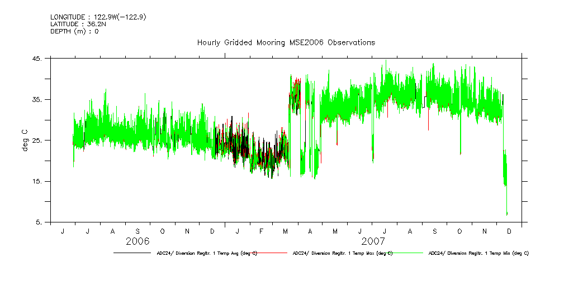Click the lowest data drop near December 2007

pyautogui.click(x=506, y=214)
